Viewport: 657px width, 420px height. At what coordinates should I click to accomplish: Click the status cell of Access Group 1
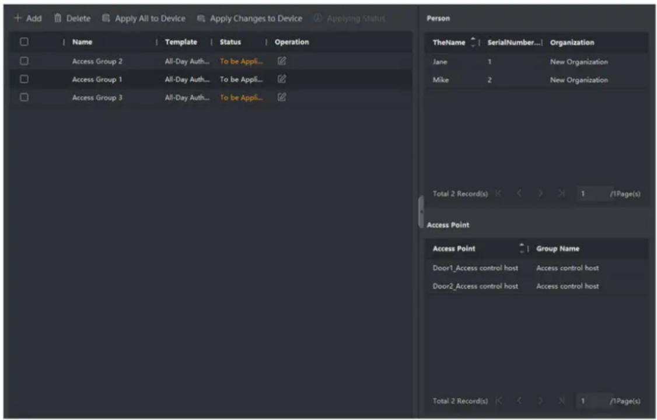coord(242,79)
